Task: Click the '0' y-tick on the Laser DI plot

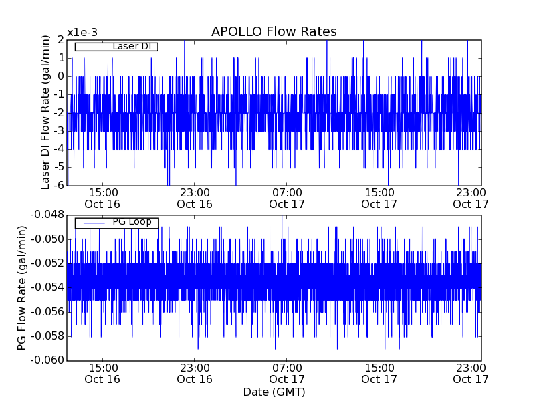Action: 61,76
